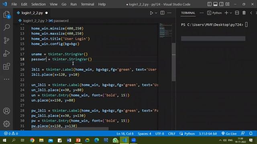Open the Run and Debug view
The width and height of the screenshot is (257, 144).
[6, 53]
